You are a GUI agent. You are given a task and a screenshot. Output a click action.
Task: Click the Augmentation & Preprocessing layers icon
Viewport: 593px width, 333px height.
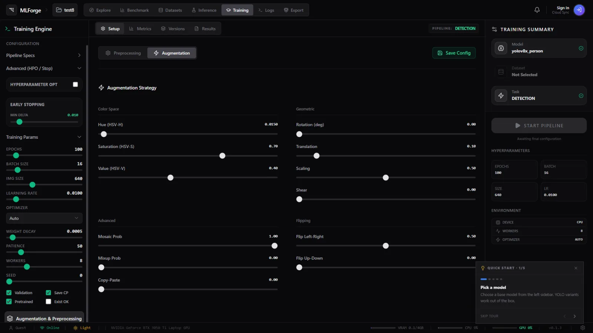point(10,319)
